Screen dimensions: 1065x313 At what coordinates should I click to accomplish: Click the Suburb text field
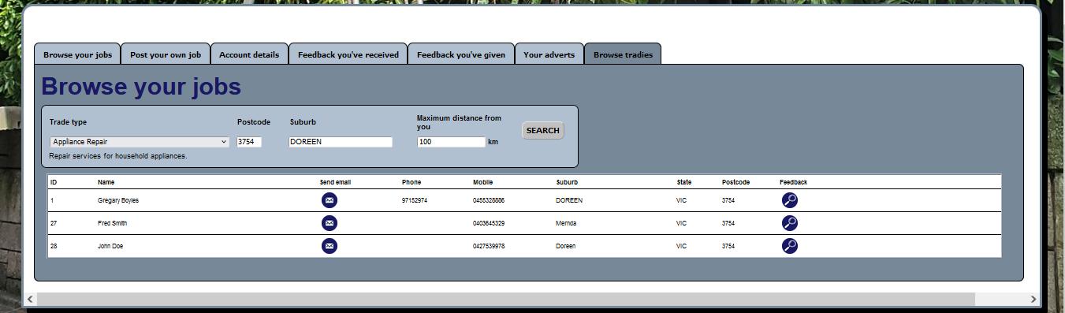(341, 142)
